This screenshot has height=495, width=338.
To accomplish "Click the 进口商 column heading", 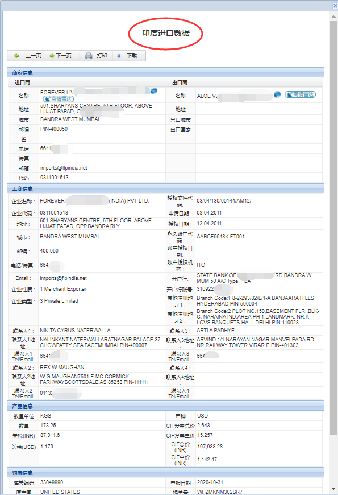I will point(22,82).
